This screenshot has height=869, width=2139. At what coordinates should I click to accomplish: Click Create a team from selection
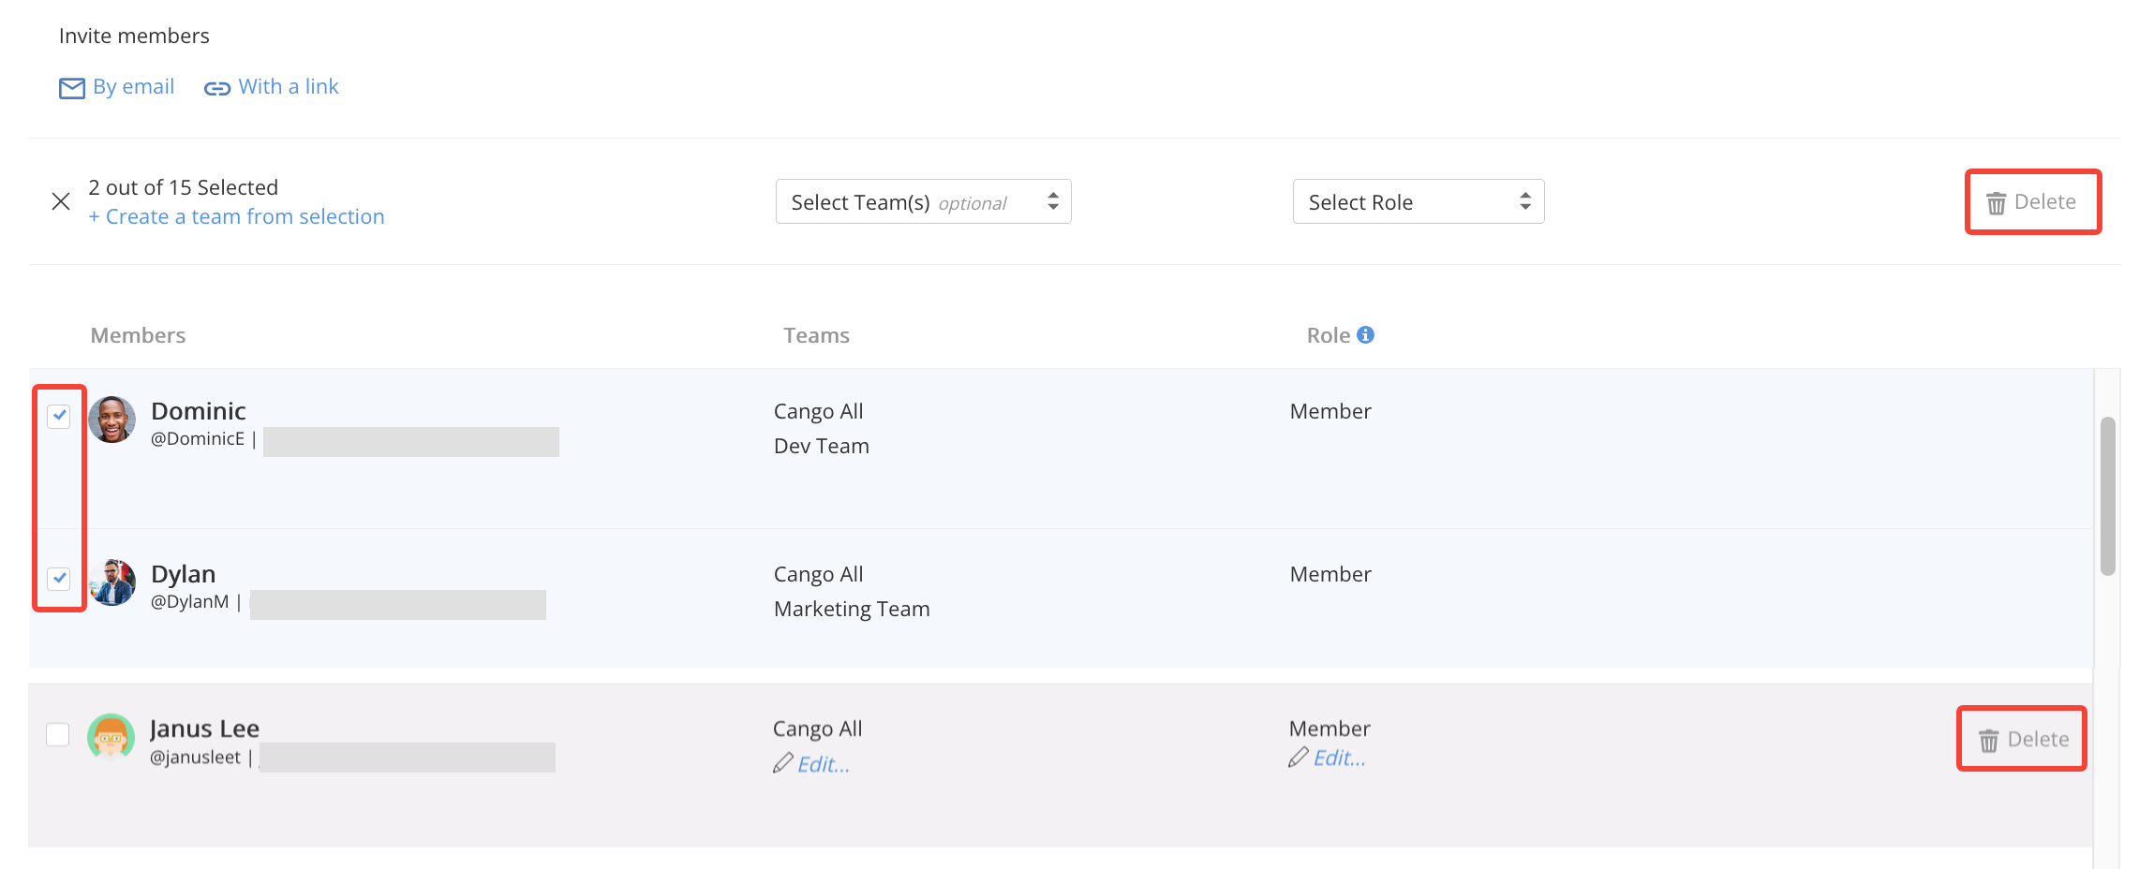pos(236,216)
